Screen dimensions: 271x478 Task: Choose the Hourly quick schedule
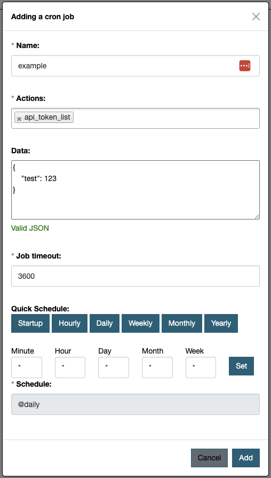[69, 323]
